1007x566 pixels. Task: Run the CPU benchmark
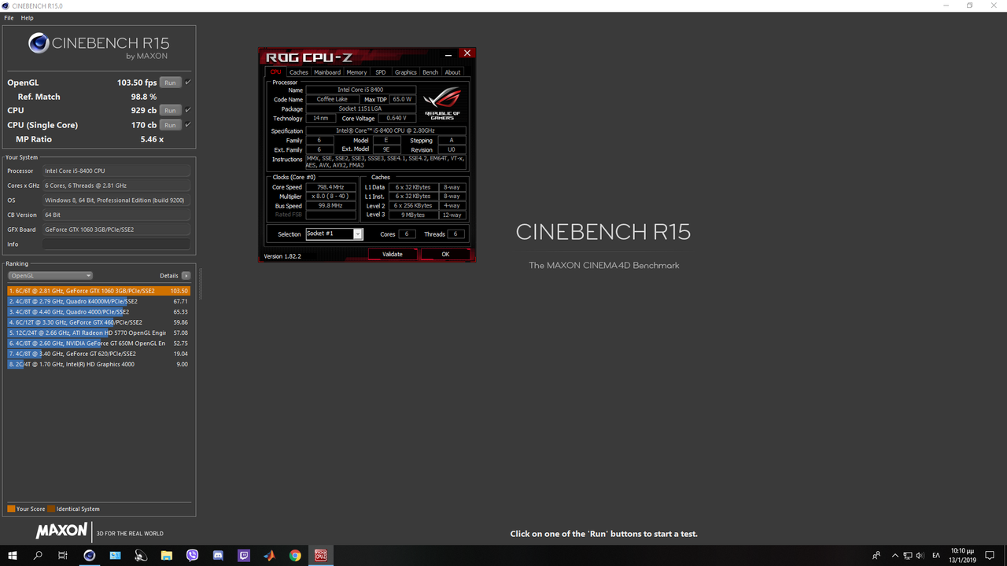[x=170, y=111]
